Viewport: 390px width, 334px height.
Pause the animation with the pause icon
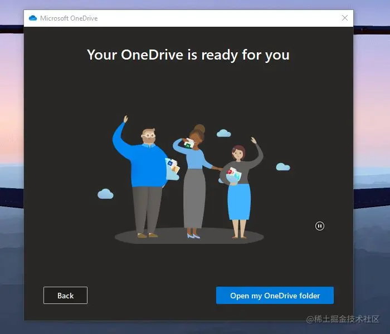(x=320, y=226)
